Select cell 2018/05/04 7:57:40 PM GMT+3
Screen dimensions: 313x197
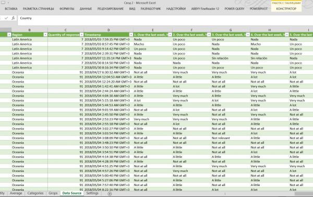pyautogui.click(x=109, y=185)
